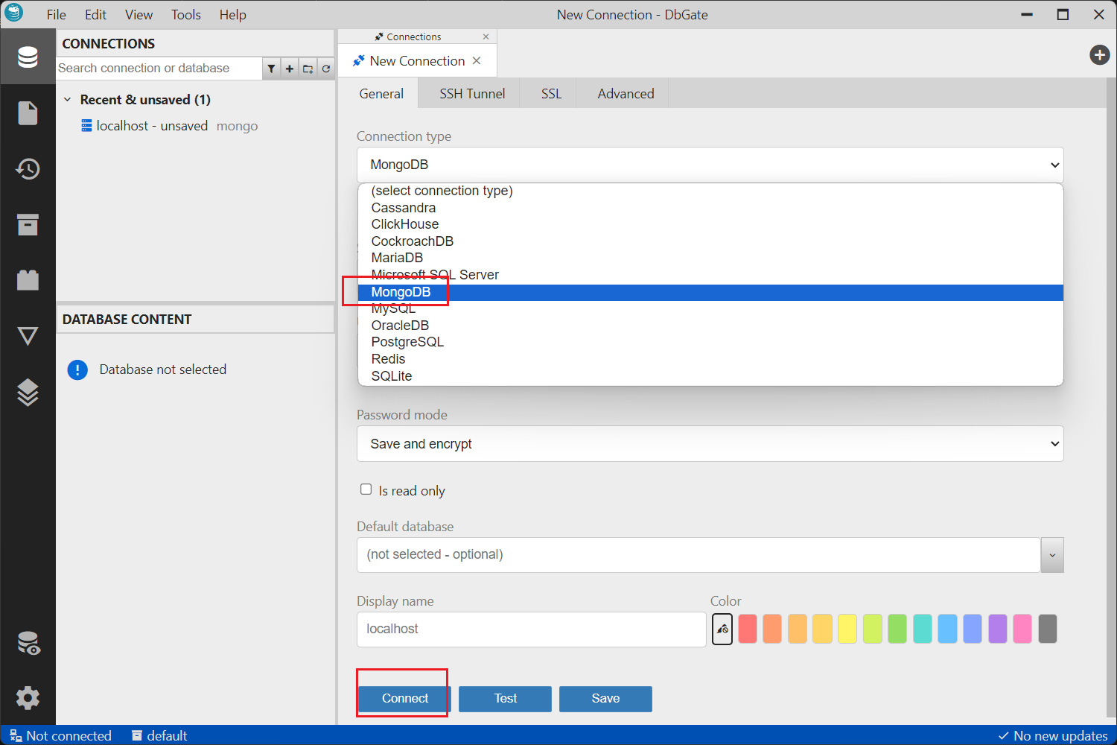Open the Password mode dropdown
The height and width of the screenshot is (745, 1117).
click(710, 444)
